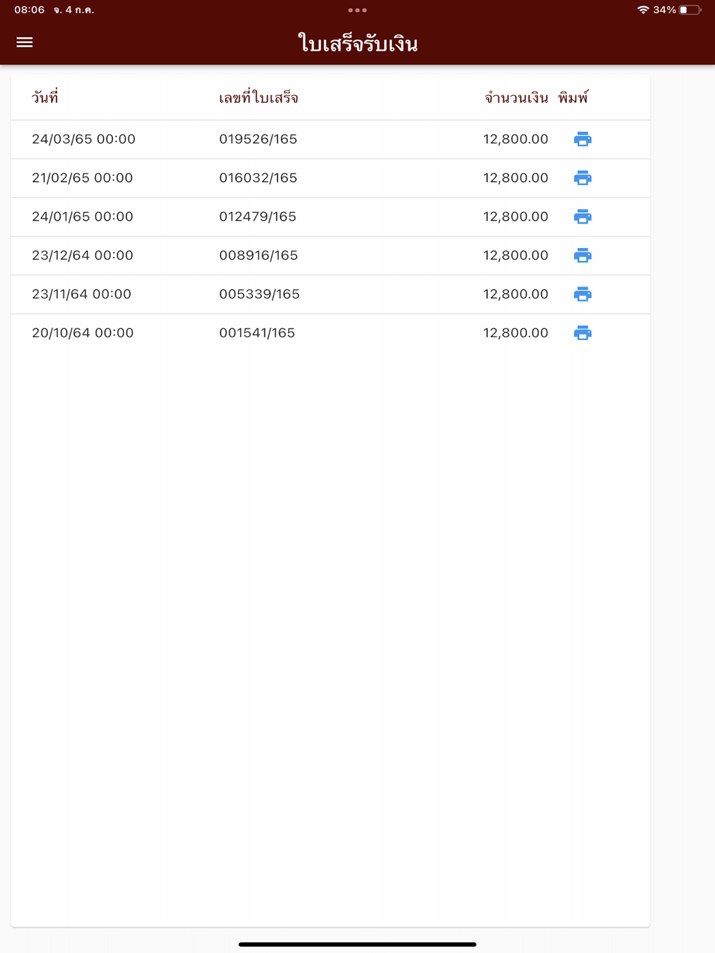Tap the battery indicator icon
715x953 pixels.
coord(690,10)
